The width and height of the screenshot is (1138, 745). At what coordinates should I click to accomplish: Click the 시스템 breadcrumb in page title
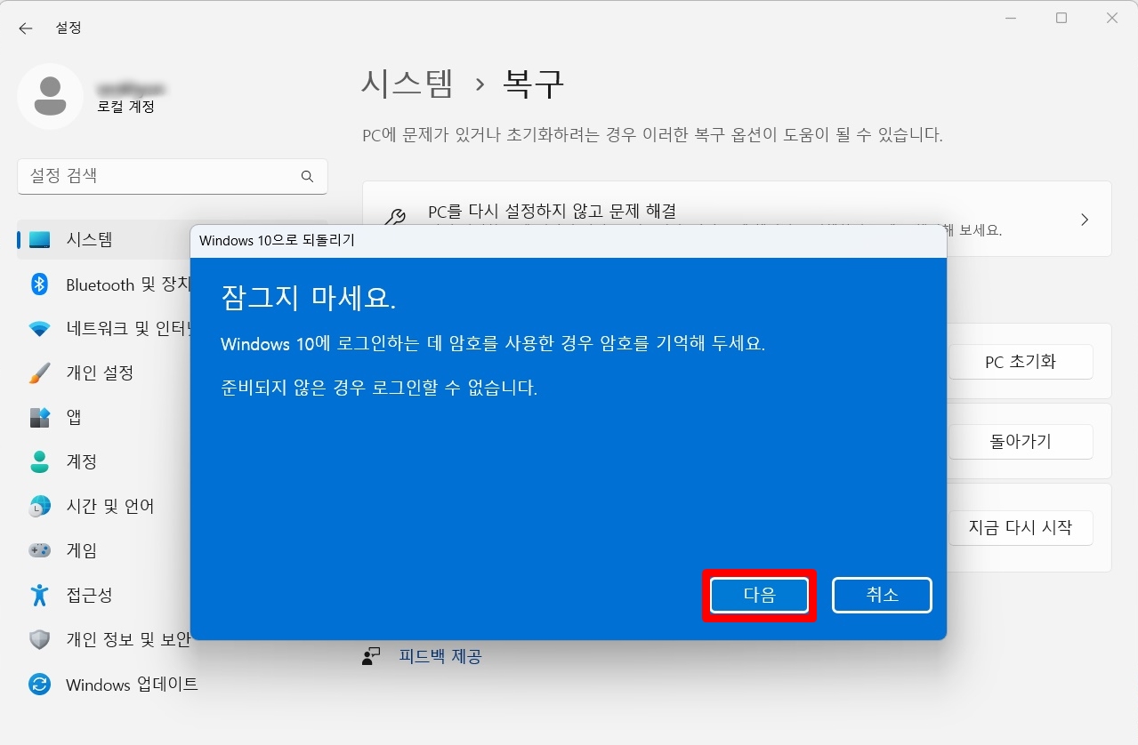(x=408, y=84)
